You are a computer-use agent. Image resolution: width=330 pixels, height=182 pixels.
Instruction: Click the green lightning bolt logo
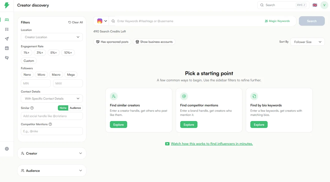point(7,5)
